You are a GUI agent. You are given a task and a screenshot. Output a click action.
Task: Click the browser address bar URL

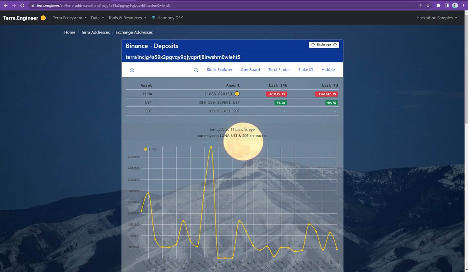point(103,6)
